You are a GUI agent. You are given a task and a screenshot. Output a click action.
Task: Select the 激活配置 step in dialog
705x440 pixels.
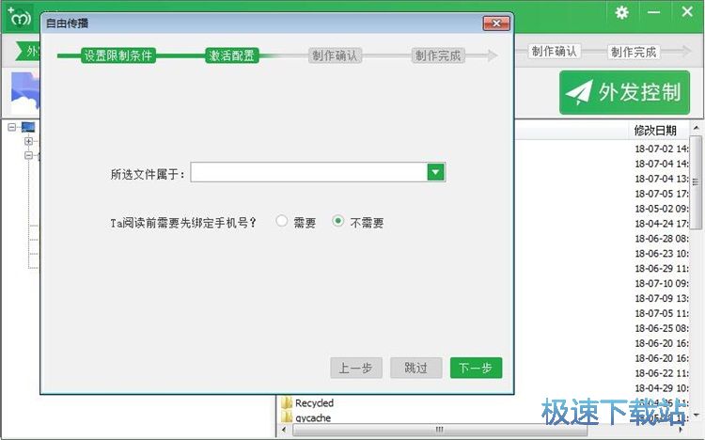[x=232, y=55]
